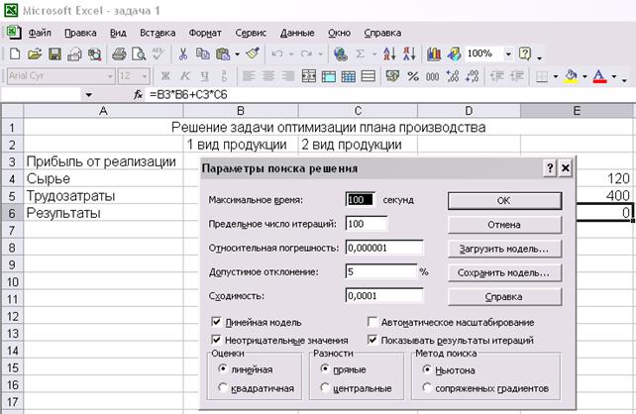The image size is (636, 414).
Task: Click the Cut scissors icon
Action: 182,53
